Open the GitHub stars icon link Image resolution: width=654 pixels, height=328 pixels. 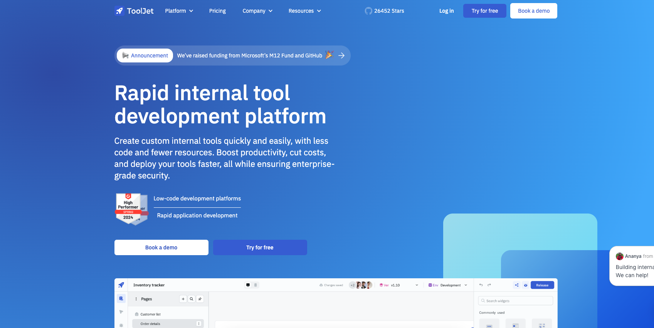click(368, 11)
